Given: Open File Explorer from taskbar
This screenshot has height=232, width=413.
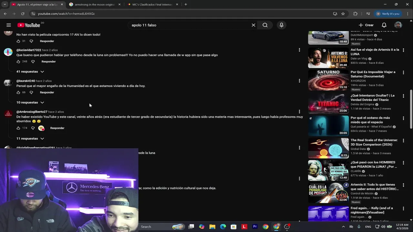Looking at the screenshot, I should coord(212,227).
